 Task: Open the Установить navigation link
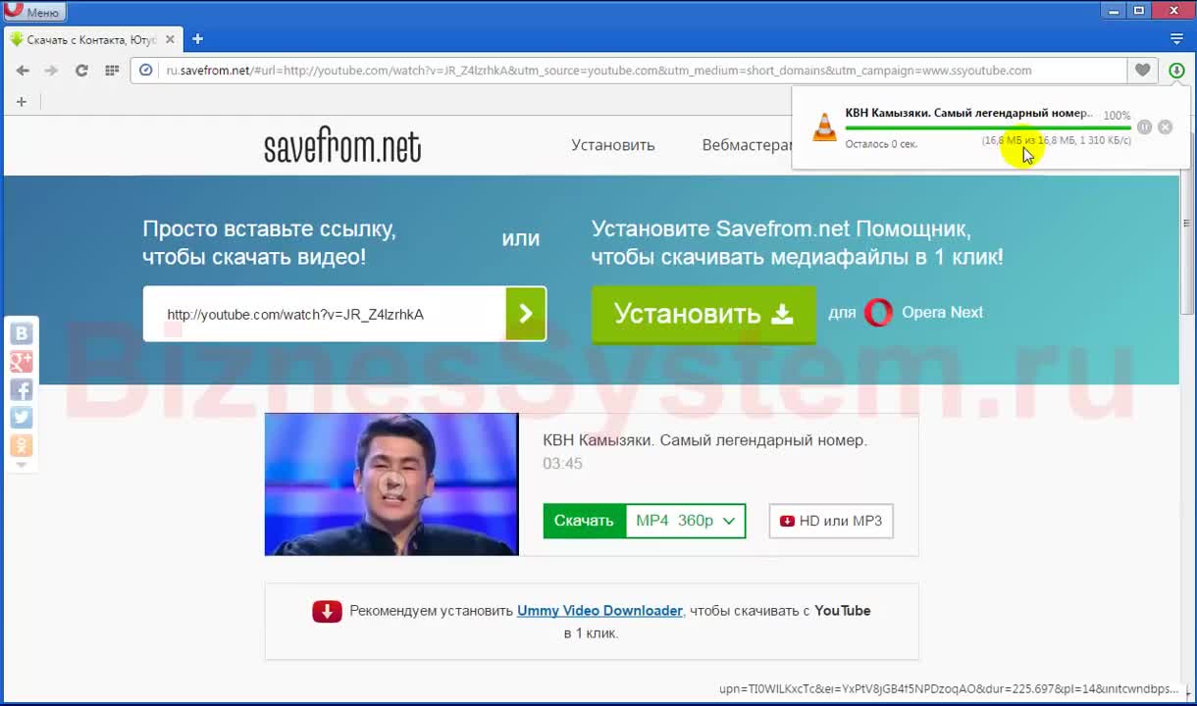tap(613, 145)
